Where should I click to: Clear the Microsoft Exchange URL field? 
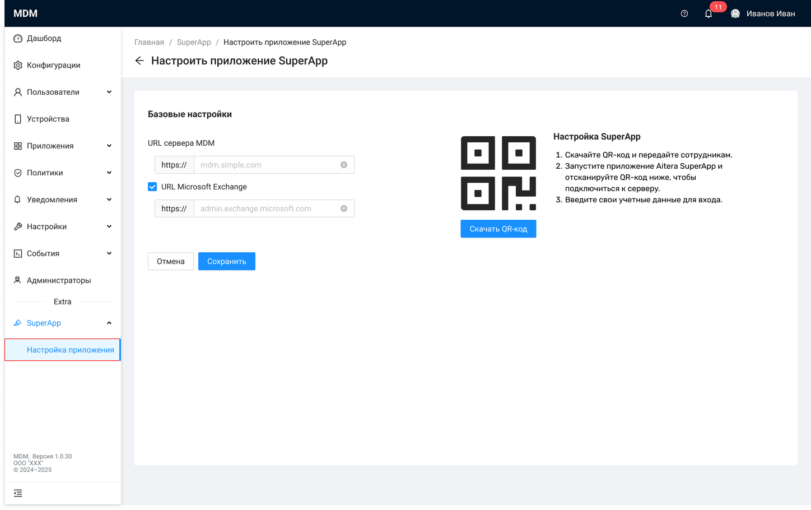(344, 208)
